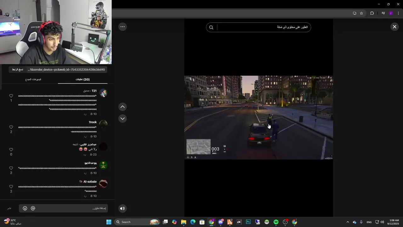The width and height of the screenshot is (403, 227).
Task: Open the three-dot more options beside video
Action: [122, 27]
